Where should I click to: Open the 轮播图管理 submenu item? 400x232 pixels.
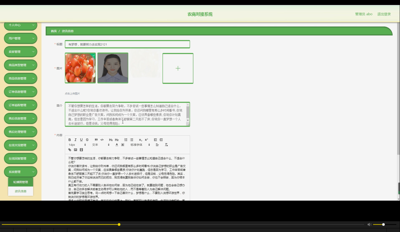(20, 181)
